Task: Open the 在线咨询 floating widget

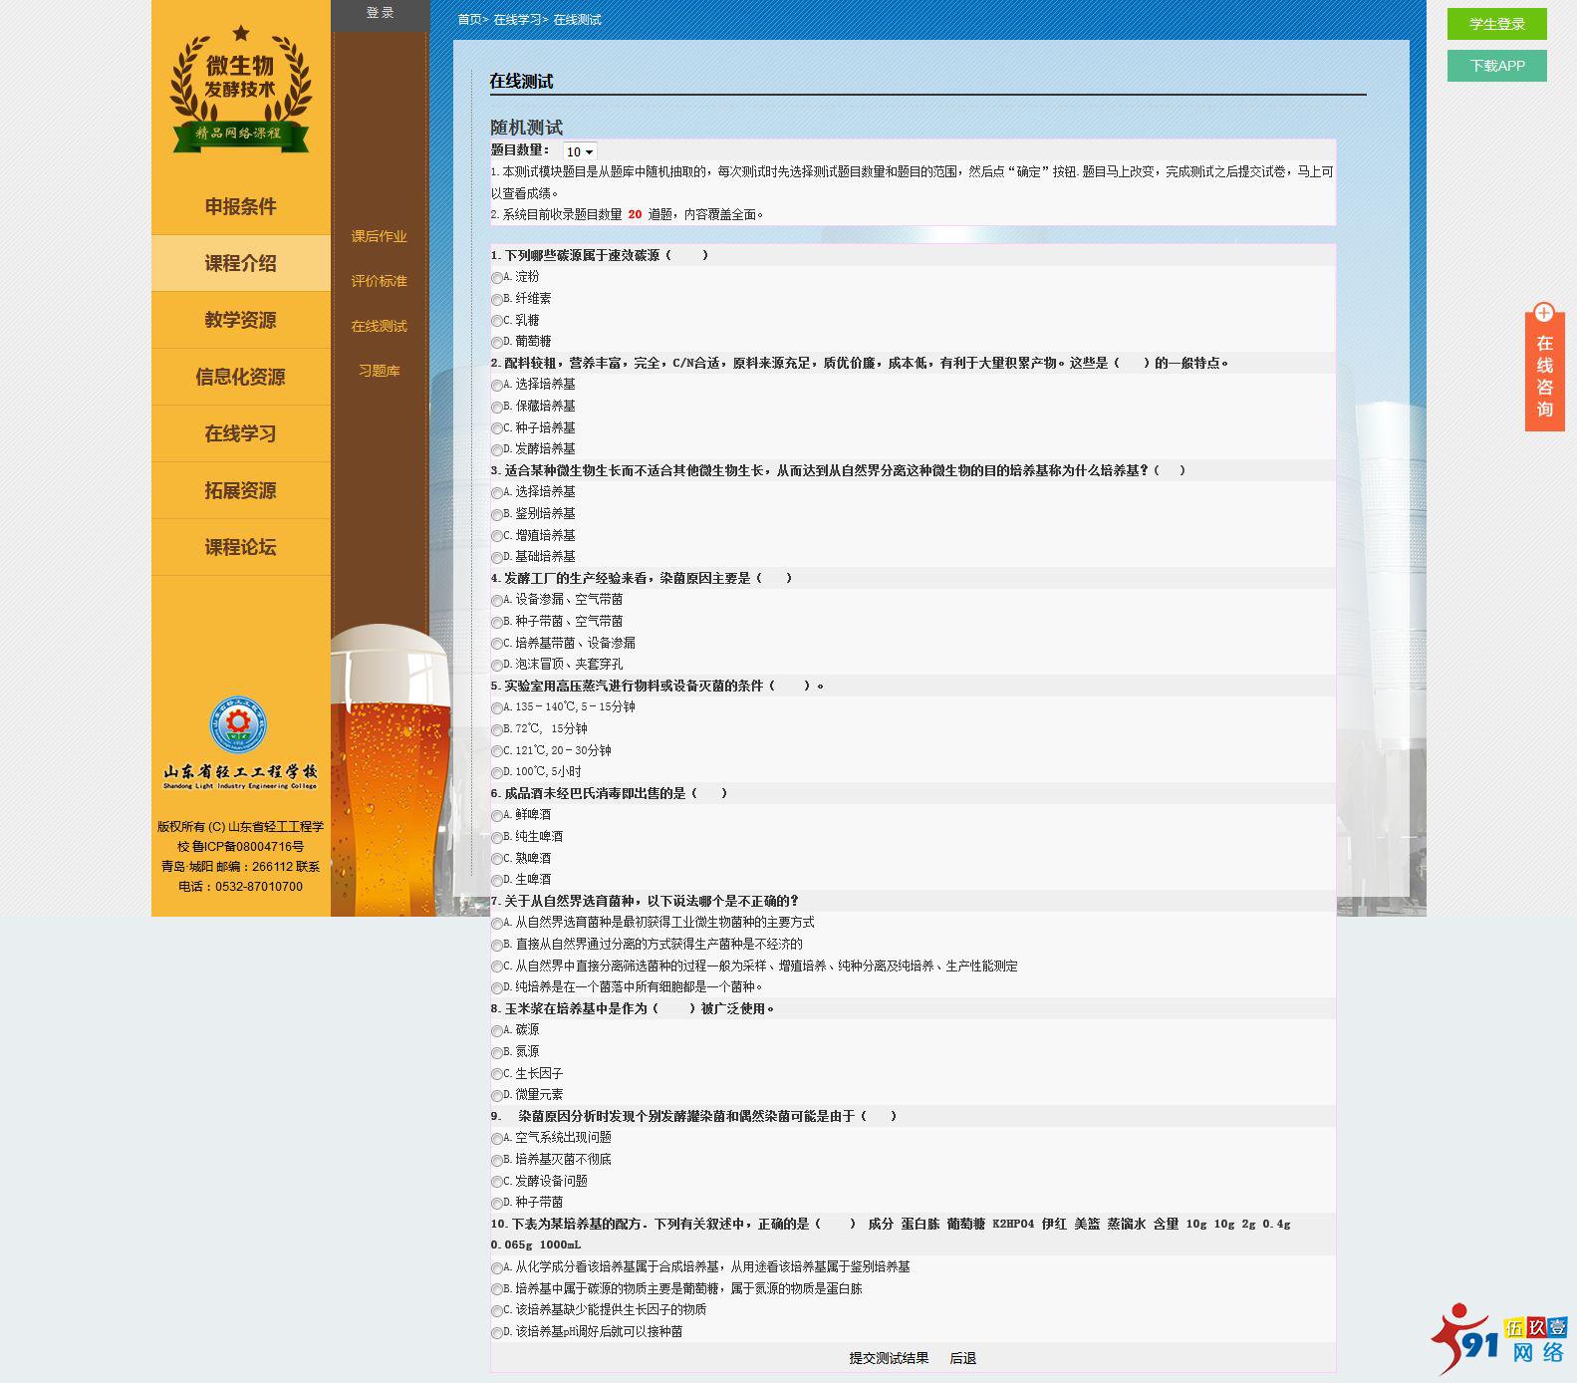Action: (1544, 368)
